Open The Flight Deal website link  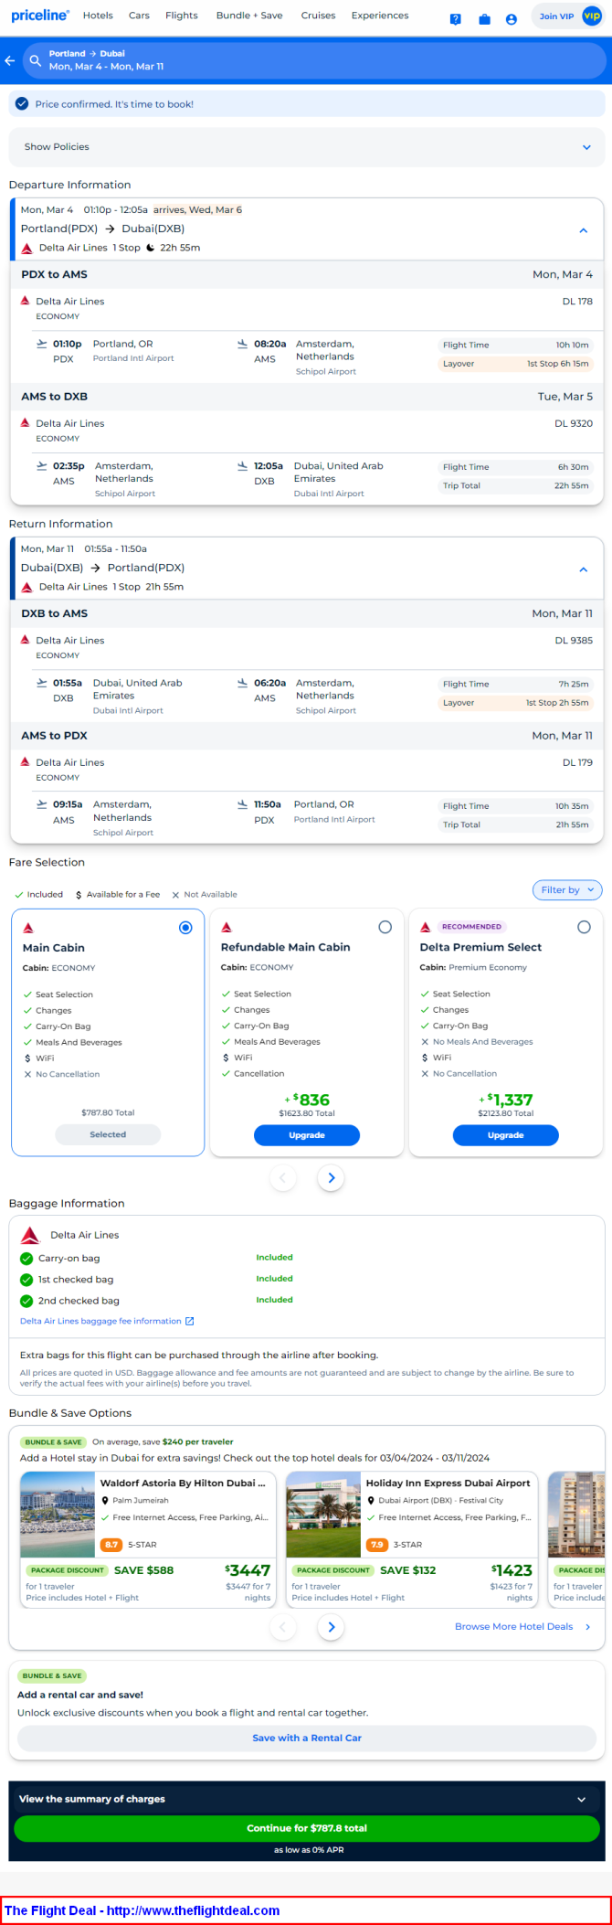pyautogui.click(x=142, y=1910)
